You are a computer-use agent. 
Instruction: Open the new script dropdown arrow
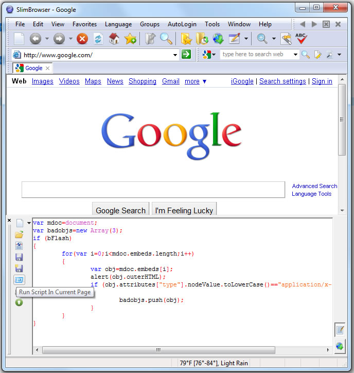[29, 223]
